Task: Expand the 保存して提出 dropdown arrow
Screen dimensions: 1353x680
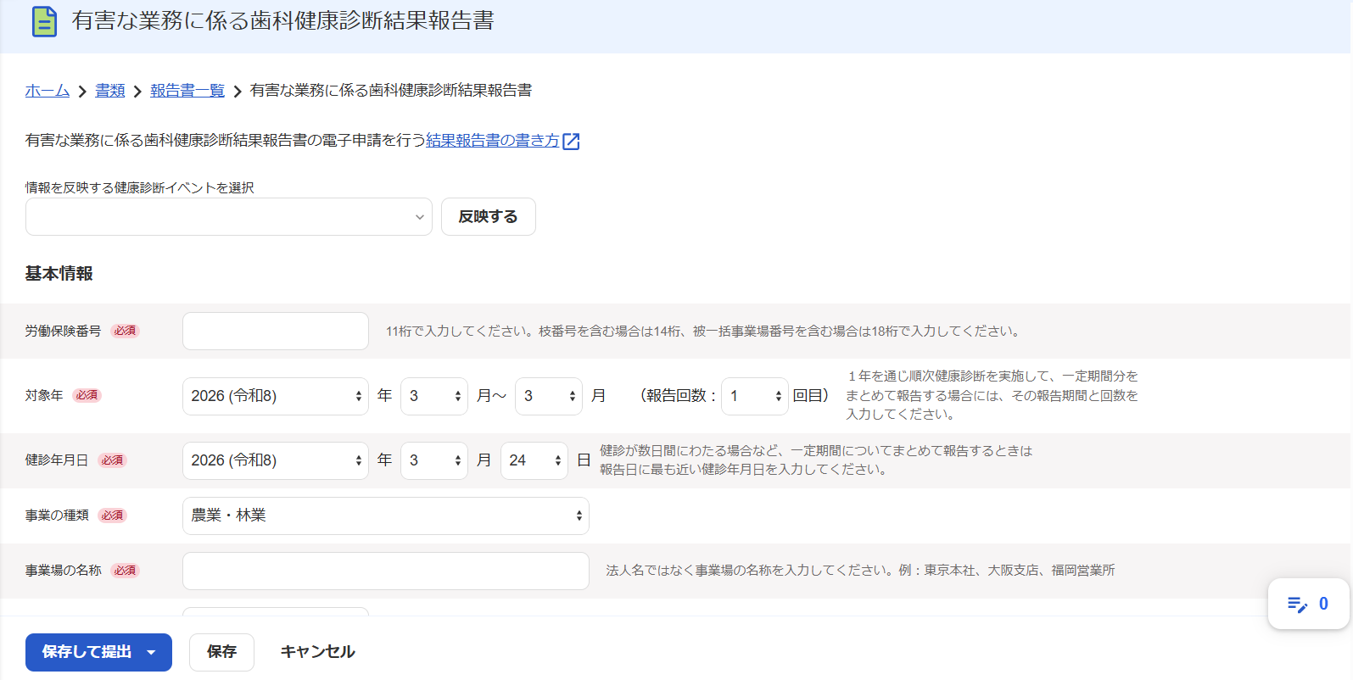Action: pos(151,652)
